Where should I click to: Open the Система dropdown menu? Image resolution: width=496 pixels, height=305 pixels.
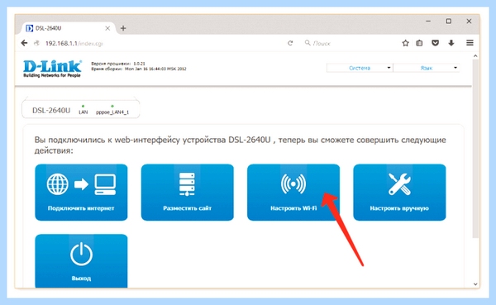(360, 68)
